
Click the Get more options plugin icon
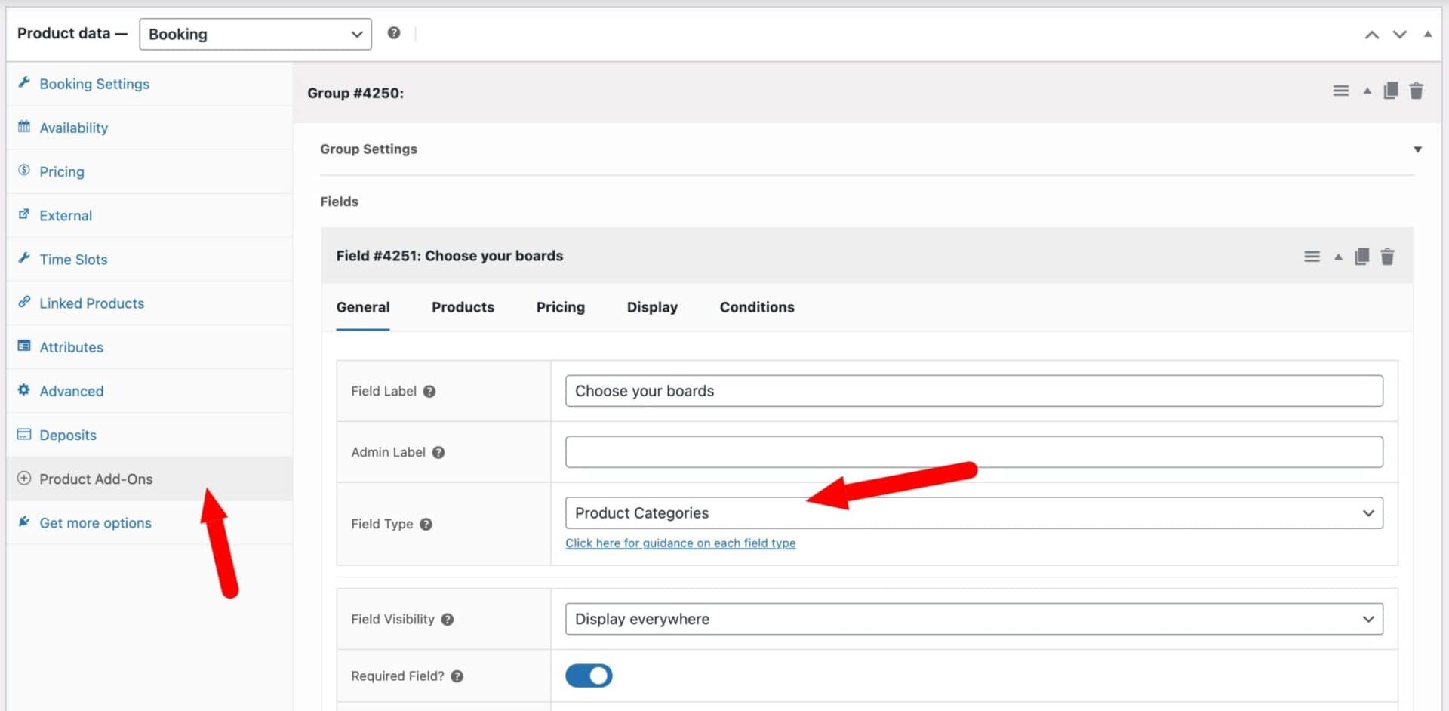tap(24, 522)
